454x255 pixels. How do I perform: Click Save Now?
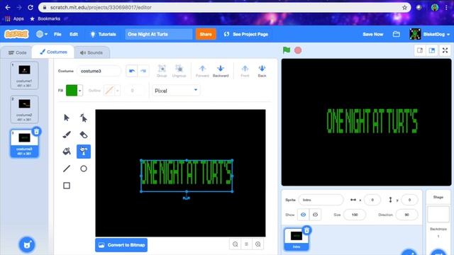[x=373, y=34]
